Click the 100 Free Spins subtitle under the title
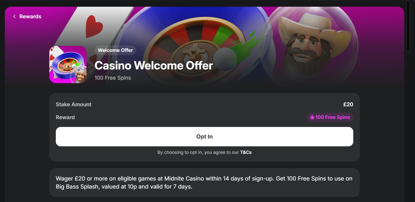The image size is (415, 202). (x=113, y=78)
